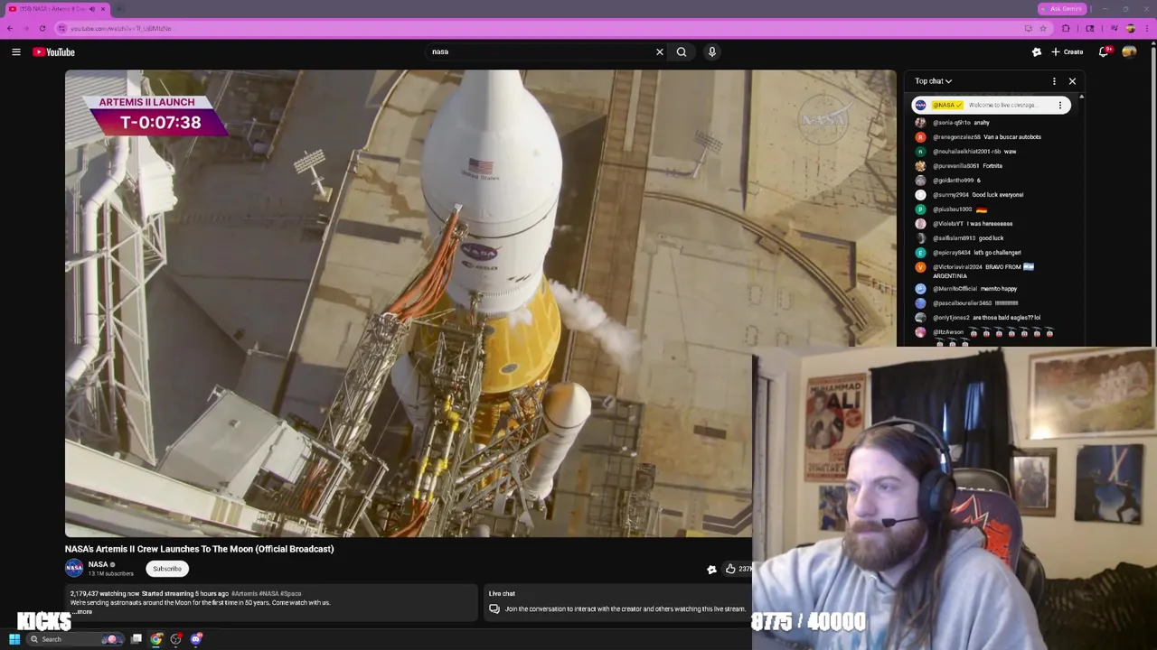Viewport: 1157px width, 650px height.
Task: Open the YouTube account avatar menu
Action: 1129,51
